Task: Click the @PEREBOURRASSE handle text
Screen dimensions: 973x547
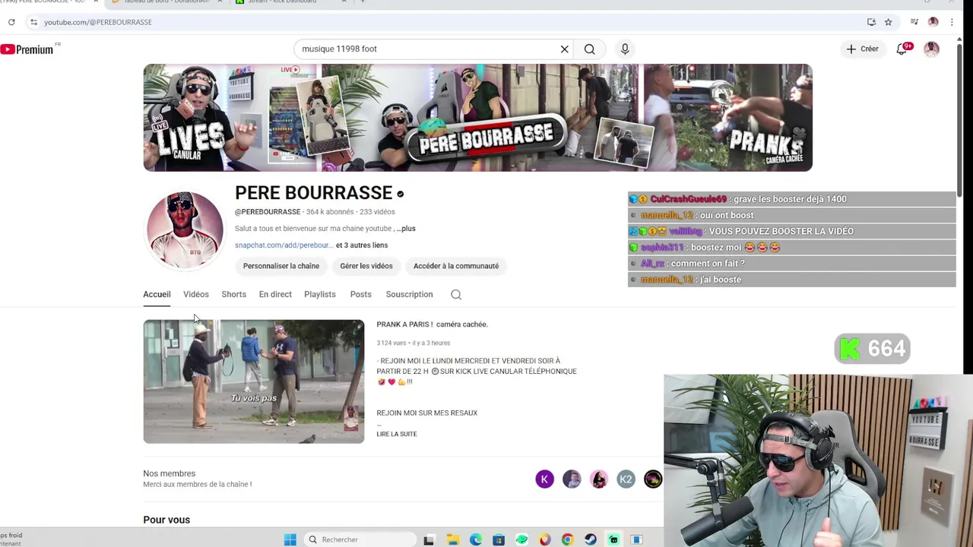Action: point(268,212)
